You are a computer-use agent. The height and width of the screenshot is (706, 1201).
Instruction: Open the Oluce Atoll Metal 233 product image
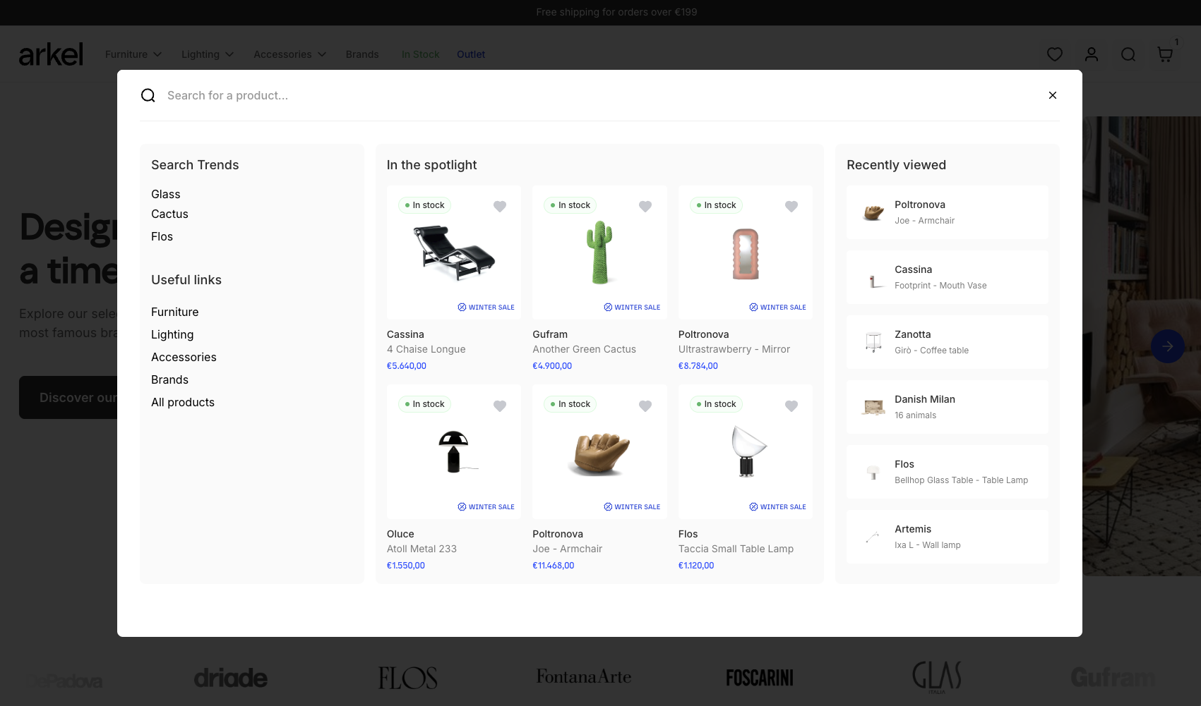pyautogui.click(x=453, y=451)
